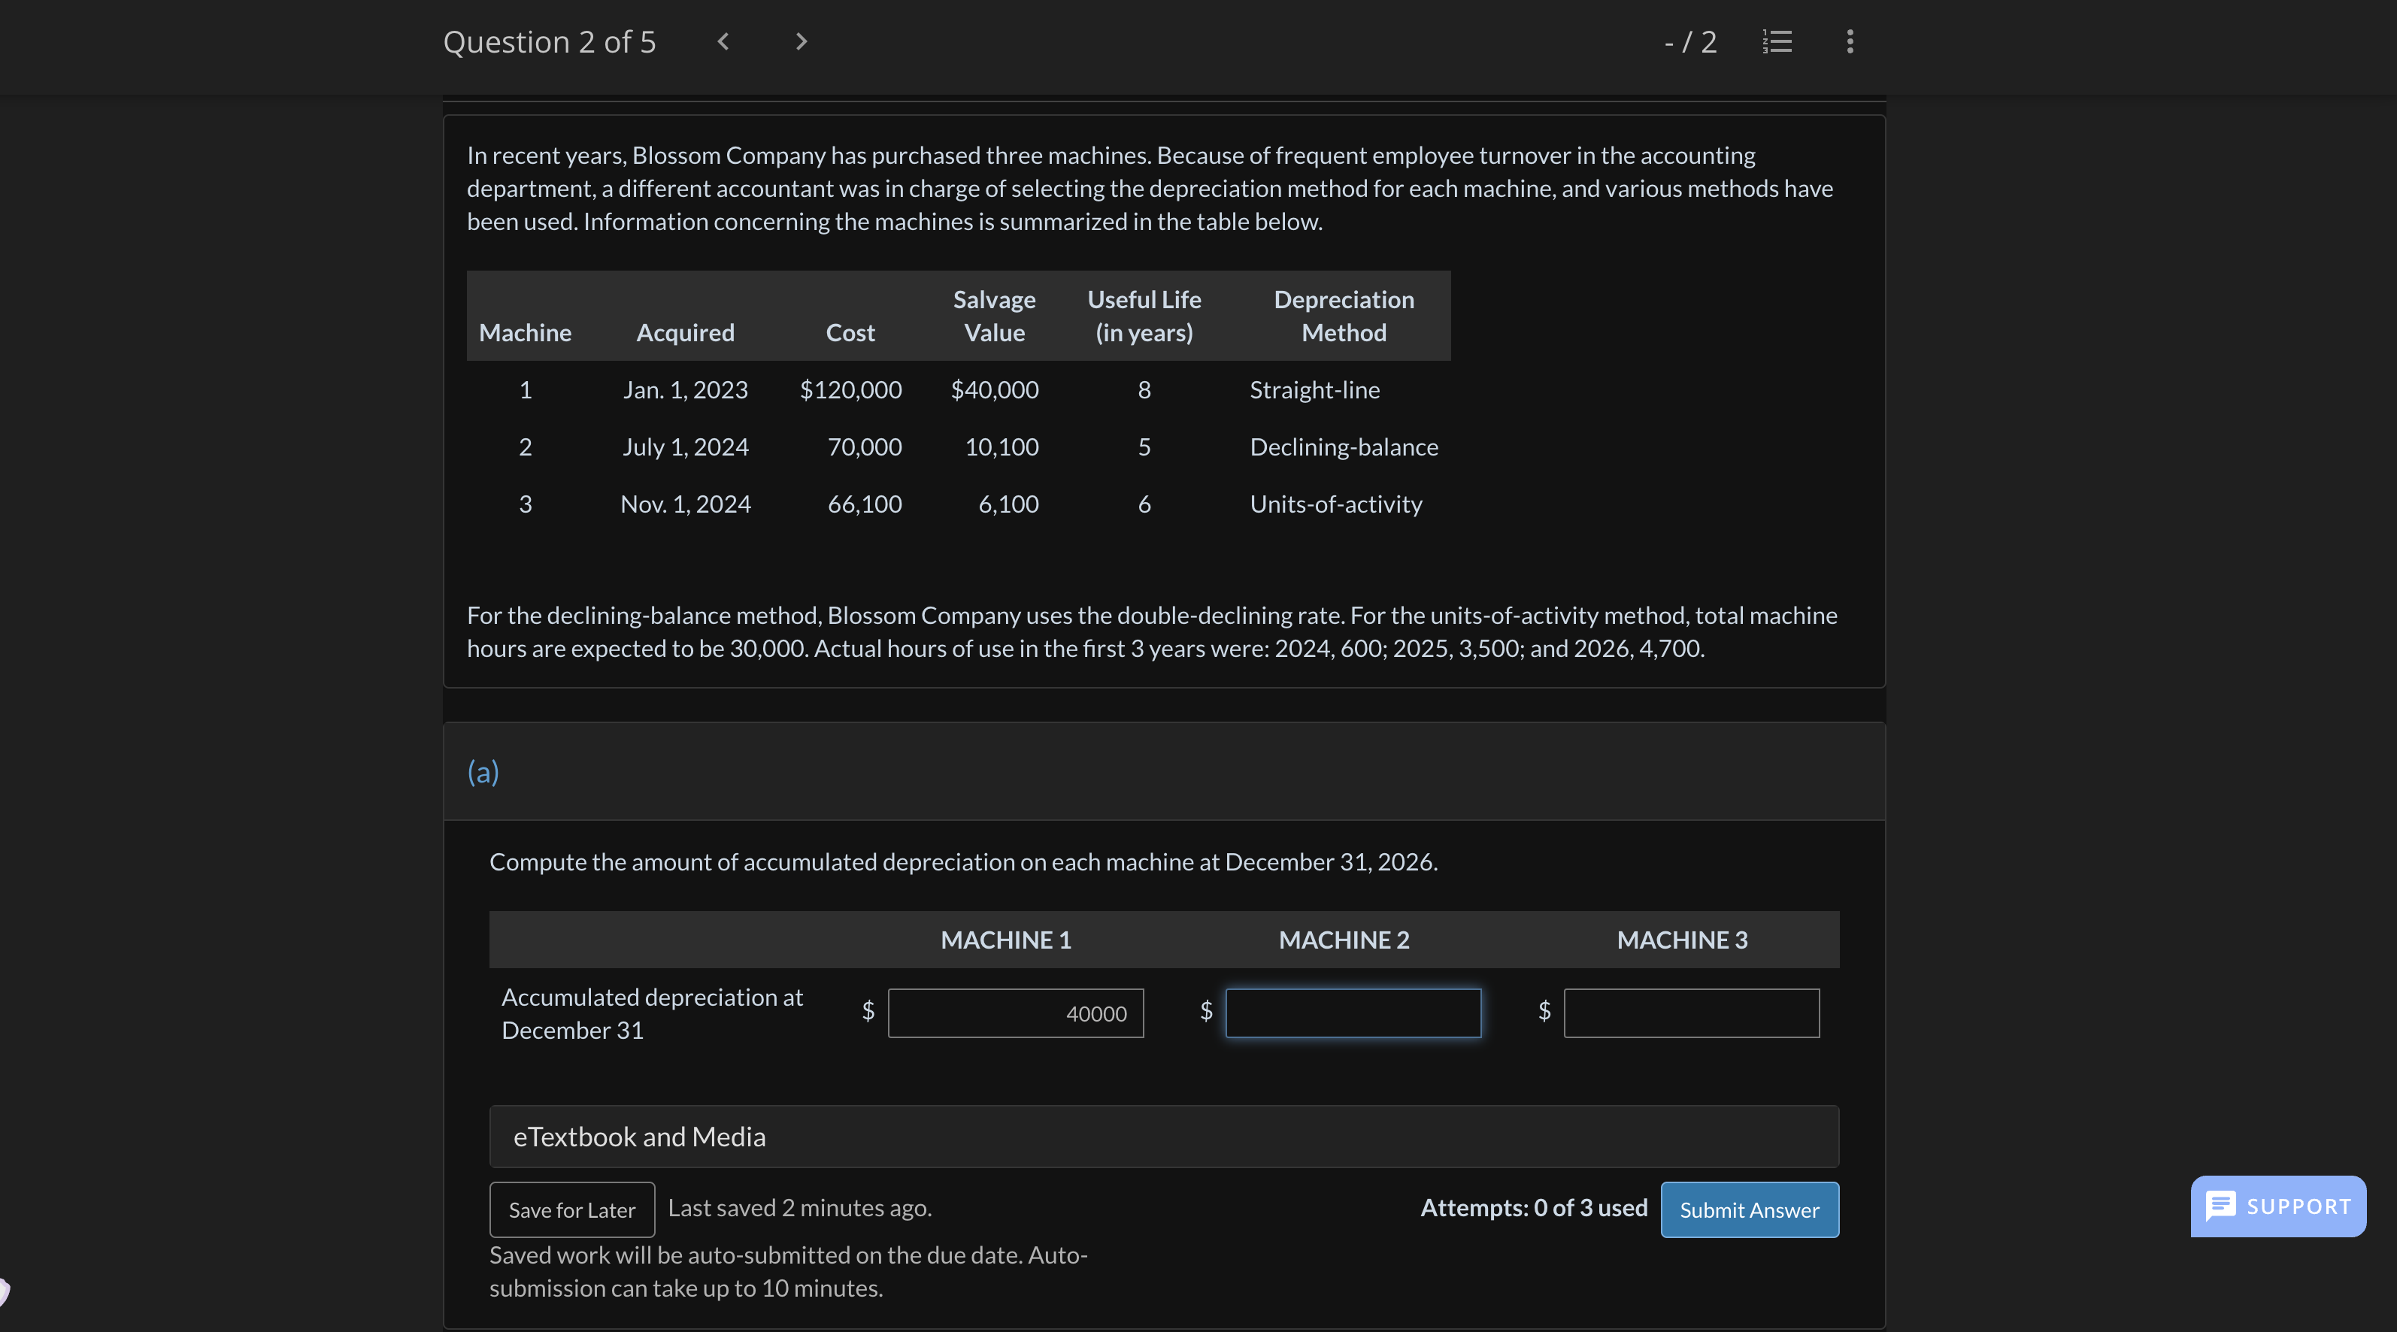Open the three-dot more options menu
Viewport: 2397px width, 1332px height.
coord(1850,42)
